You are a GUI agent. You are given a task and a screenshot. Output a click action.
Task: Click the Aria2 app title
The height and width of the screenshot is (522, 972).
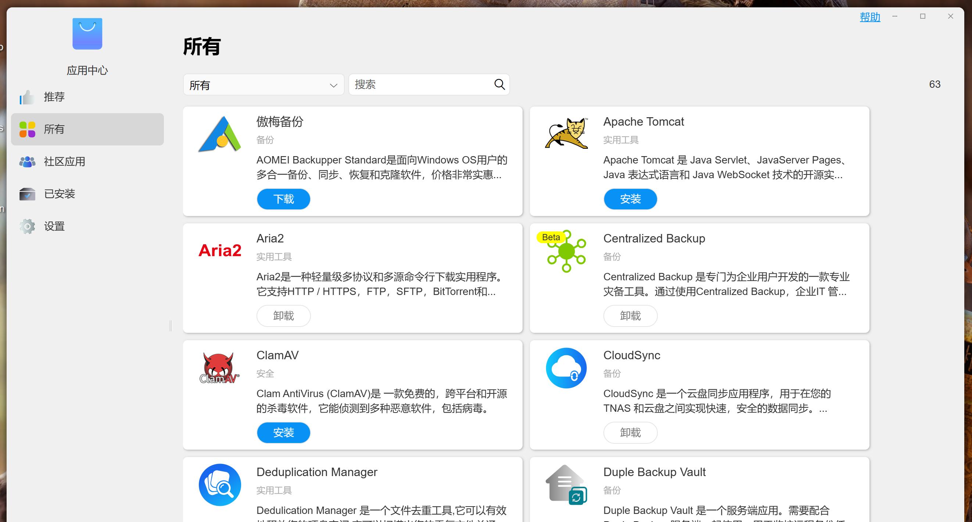pyautogui.click(x=270, y=238)
